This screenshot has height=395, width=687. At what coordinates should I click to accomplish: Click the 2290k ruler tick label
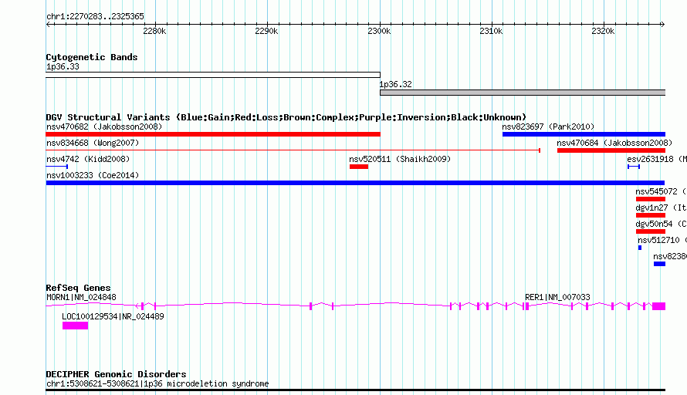click(266, 31)
